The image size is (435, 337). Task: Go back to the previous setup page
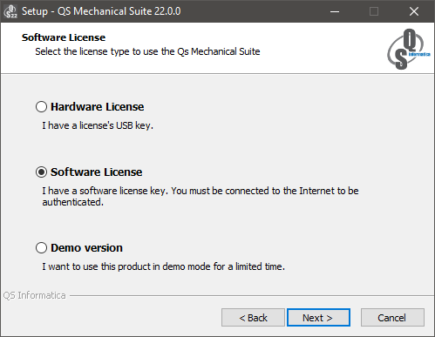coord(253,318)
